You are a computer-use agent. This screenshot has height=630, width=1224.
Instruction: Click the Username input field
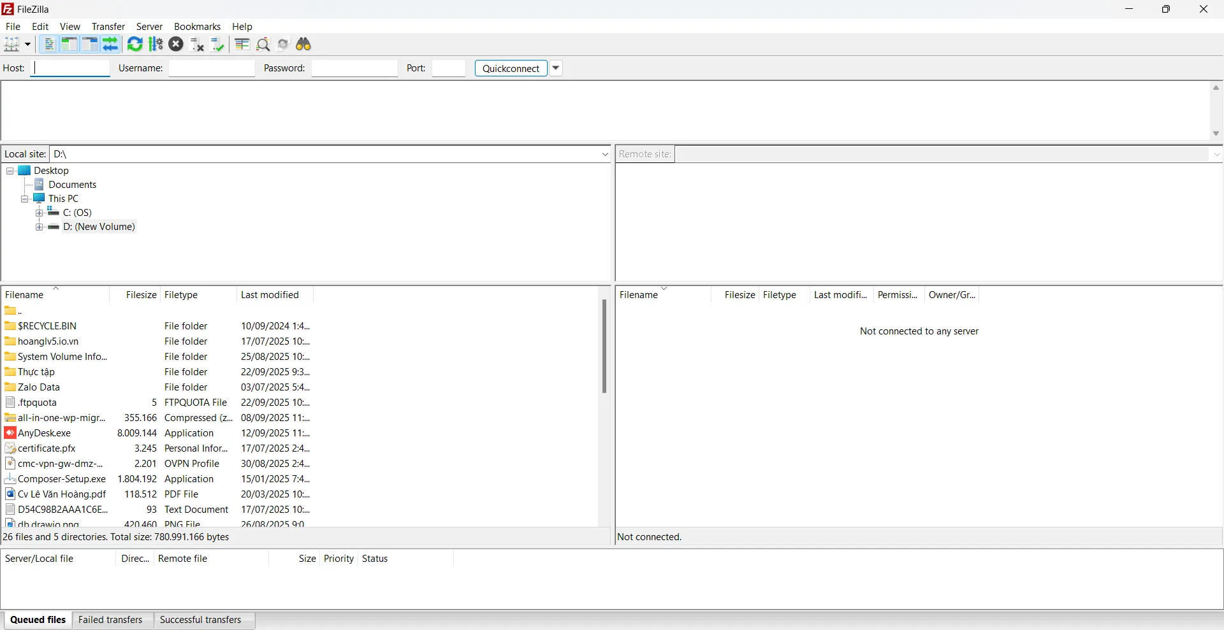[x=212, y=68]
